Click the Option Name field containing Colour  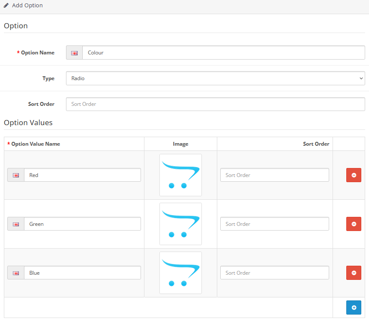(223, 53)
